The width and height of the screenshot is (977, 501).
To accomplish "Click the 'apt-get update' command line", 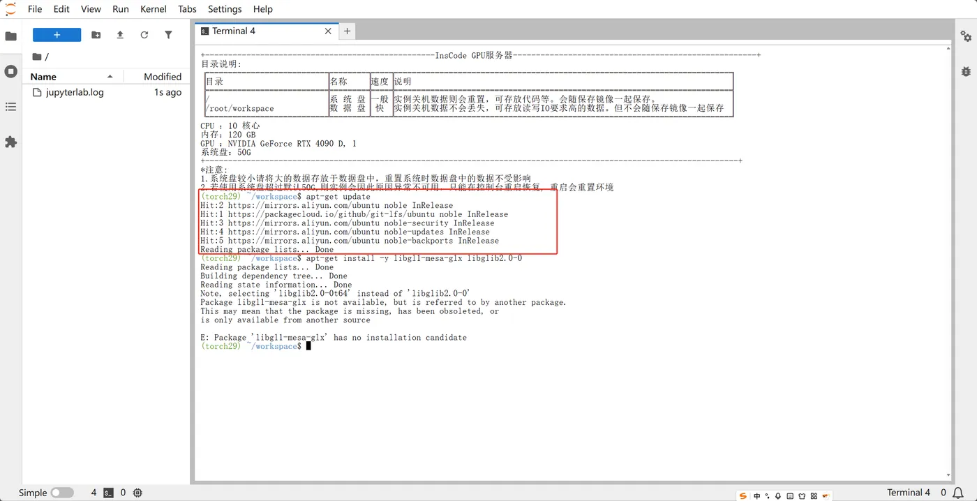I will pos(285,197).
